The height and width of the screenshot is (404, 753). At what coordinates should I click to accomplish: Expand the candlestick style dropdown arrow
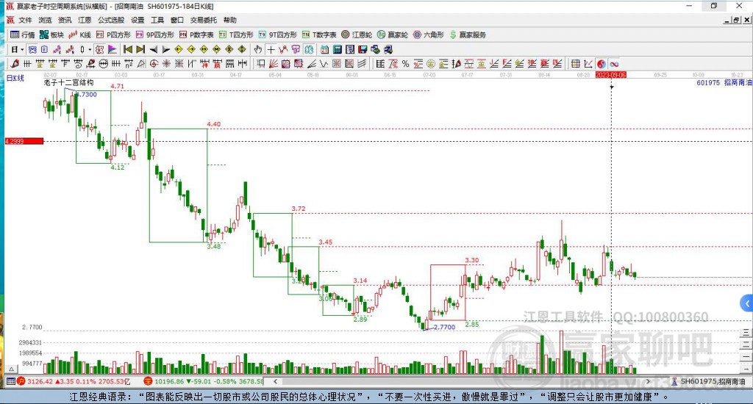coord(90,49)
